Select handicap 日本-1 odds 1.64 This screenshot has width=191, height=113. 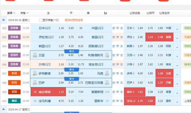(x=135, y=28)
